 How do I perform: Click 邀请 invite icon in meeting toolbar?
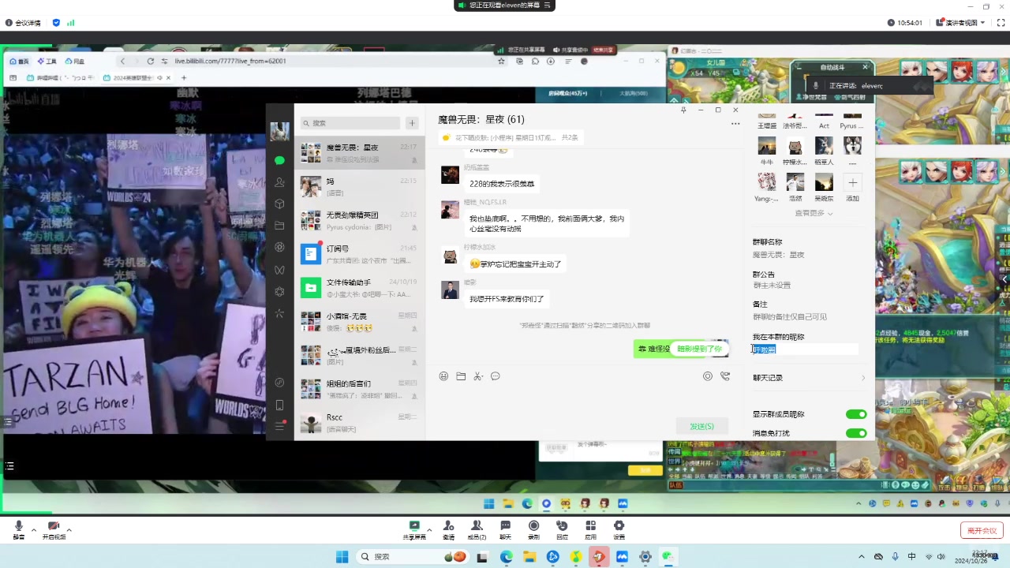click(448, 529)
